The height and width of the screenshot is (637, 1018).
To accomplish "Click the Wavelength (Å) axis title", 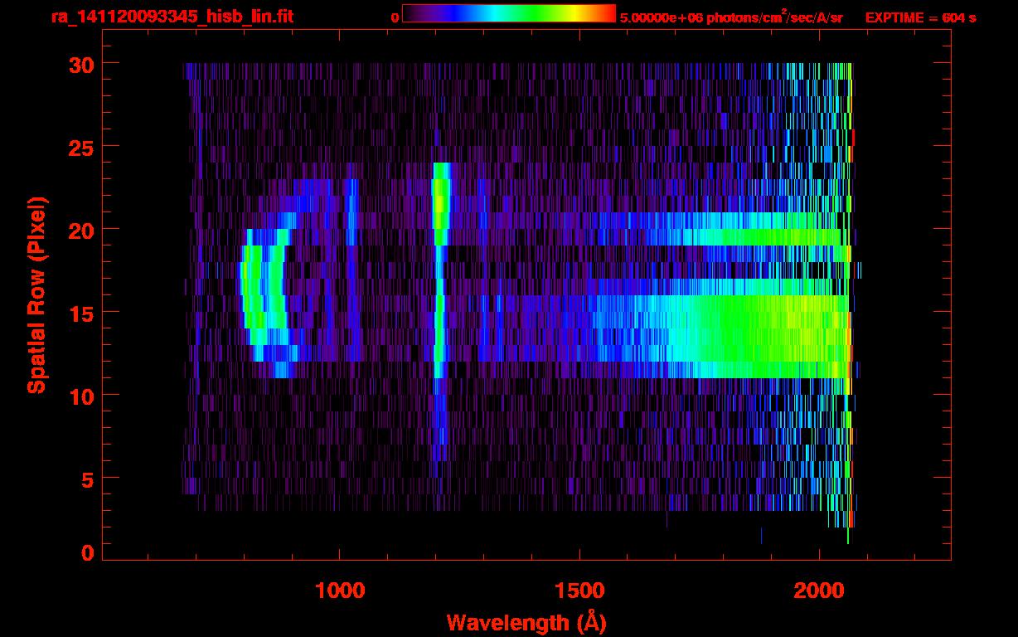I will point(526,621).
